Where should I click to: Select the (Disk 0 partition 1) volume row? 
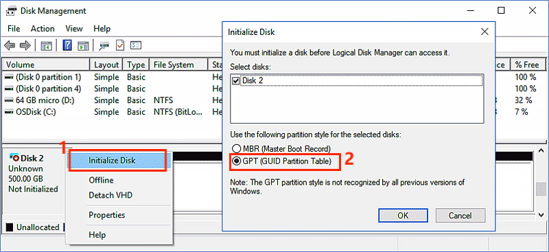coord(48,77)
